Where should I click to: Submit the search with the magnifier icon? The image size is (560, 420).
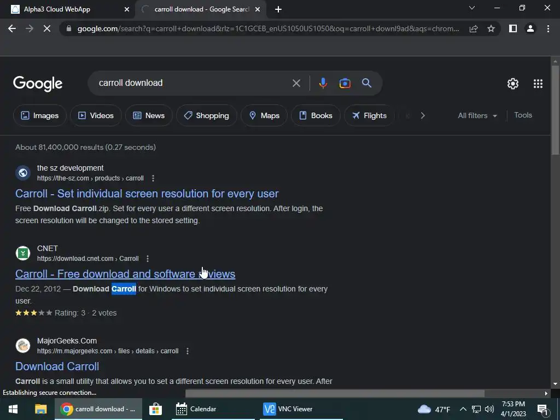point(366,83)
